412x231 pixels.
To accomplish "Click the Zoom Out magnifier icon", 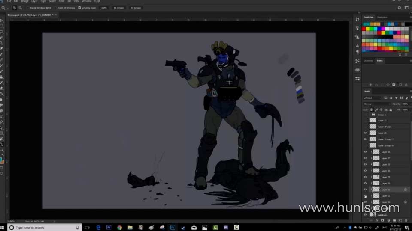I will tap(21, 8).
